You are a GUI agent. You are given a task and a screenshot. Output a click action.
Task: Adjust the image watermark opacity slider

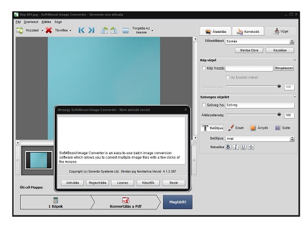279,86
